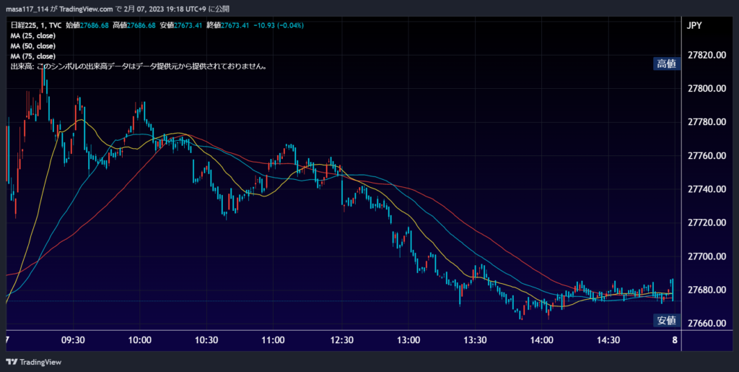Viewport: 739px width, 372px height.
Task: Click the username masa117_114 in the header
Action: [x=25, y=9]
